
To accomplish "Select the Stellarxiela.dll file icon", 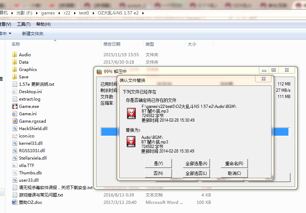I will (x=15, y=158).
